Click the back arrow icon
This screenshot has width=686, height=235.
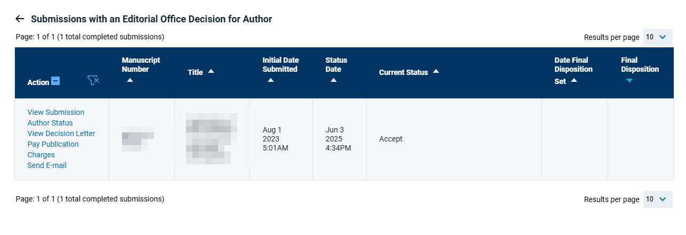[20, 19]
